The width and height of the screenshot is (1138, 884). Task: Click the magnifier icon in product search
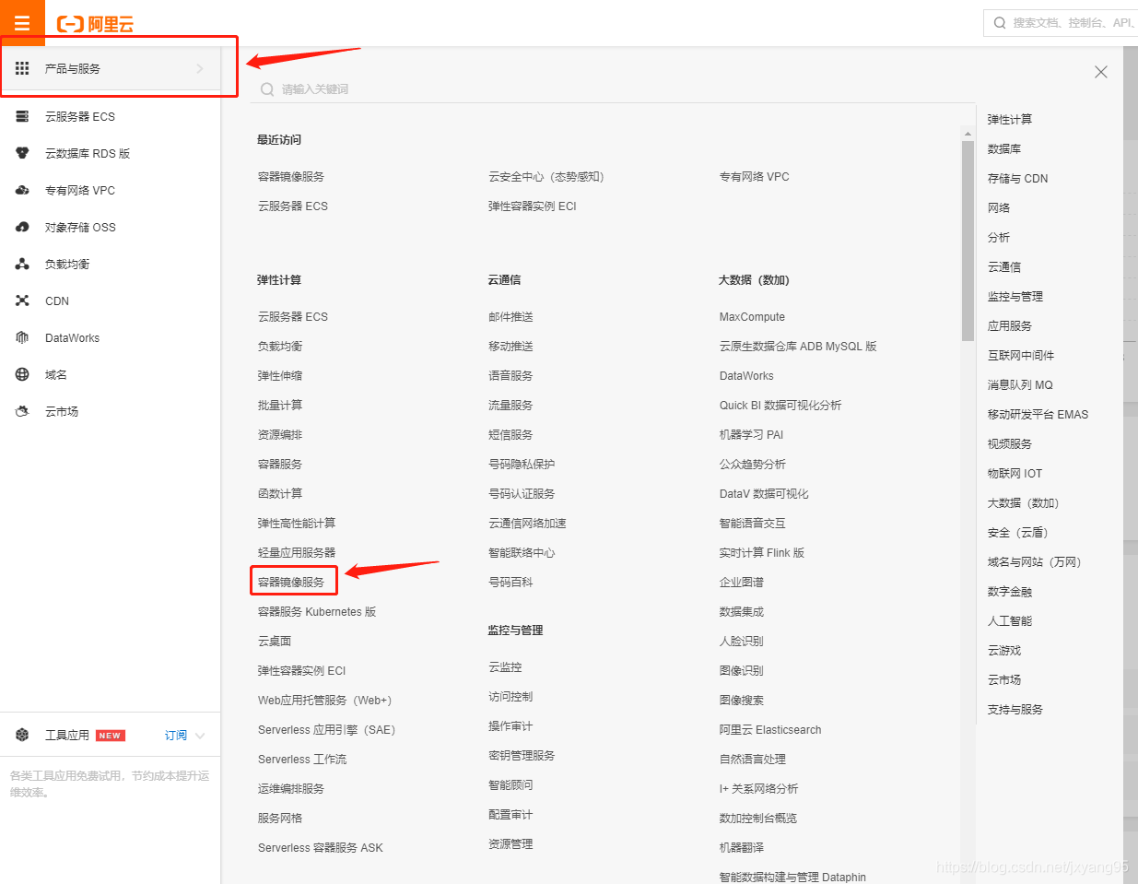click(x=267, y=89)
